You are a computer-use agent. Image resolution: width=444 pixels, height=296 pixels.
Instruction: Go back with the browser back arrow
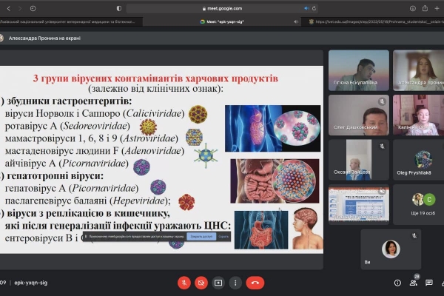coord(9,8)
